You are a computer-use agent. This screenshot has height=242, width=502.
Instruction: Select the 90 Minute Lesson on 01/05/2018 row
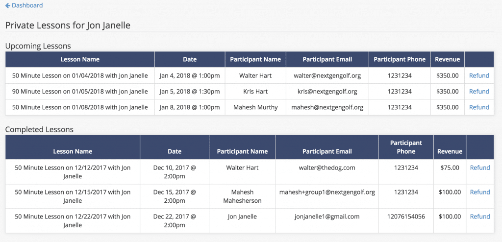[x=250, y=91]
